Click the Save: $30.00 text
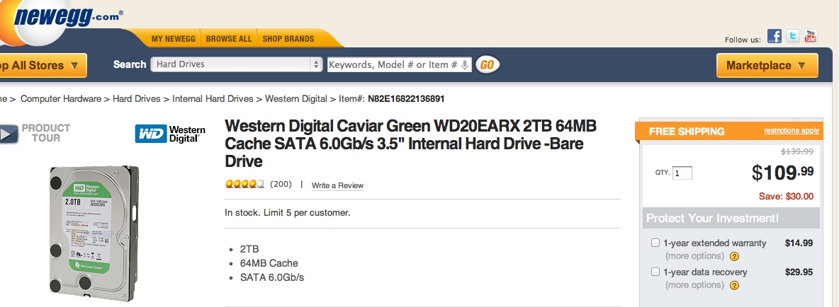Screen dimensions: 839x307 pyautogui.click(x=786, y=197)
